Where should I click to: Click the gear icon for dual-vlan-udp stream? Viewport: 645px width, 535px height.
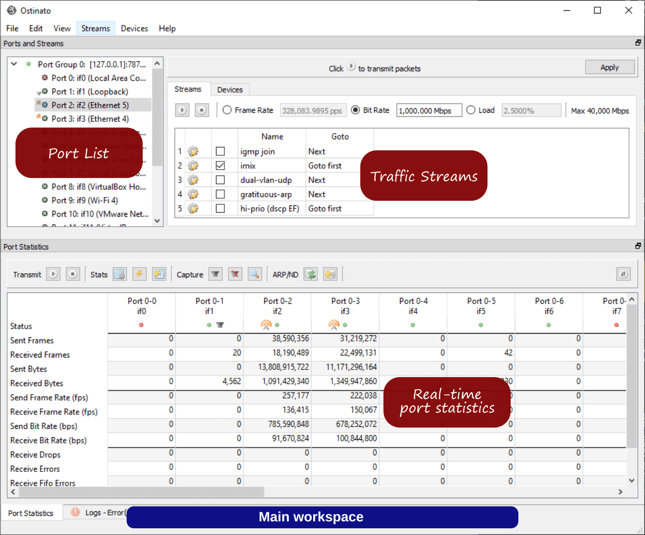tap(193, 180)
